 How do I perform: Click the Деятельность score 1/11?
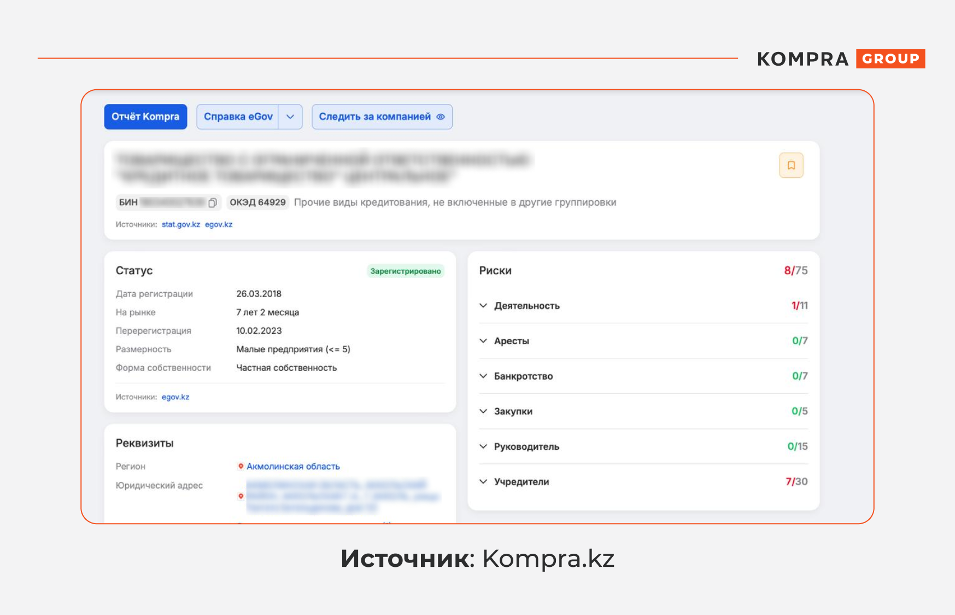point(799,306)
